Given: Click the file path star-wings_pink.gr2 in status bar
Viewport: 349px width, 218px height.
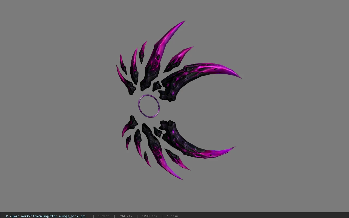Looking at the screenshot, I should [46, 216].
